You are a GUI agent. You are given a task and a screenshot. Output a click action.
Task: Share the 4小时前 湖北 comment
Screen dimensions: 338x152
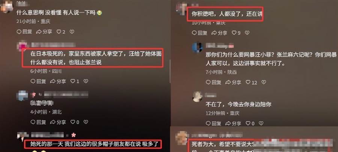(x=58, y=122)
